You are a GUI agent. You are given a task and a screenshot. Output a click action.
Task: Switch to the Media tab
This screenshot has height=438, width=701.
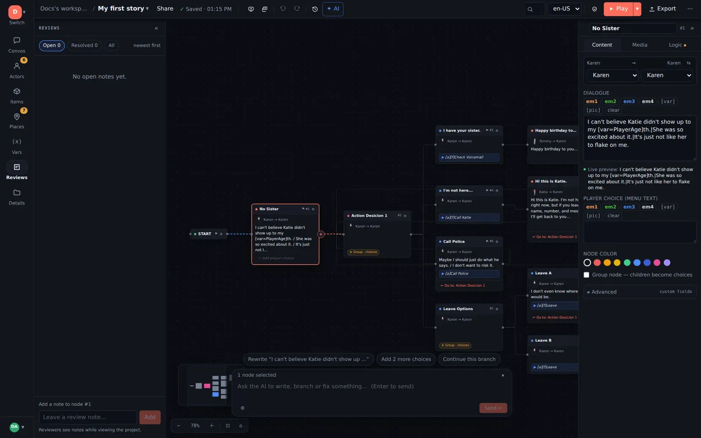(640, 45)
